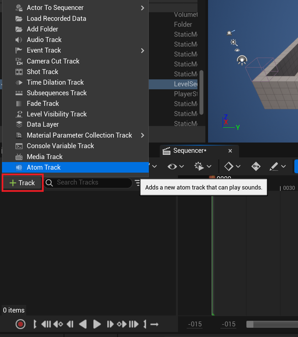
Task: Select Atom Track from the menu
Action: [x=44, y=167]
